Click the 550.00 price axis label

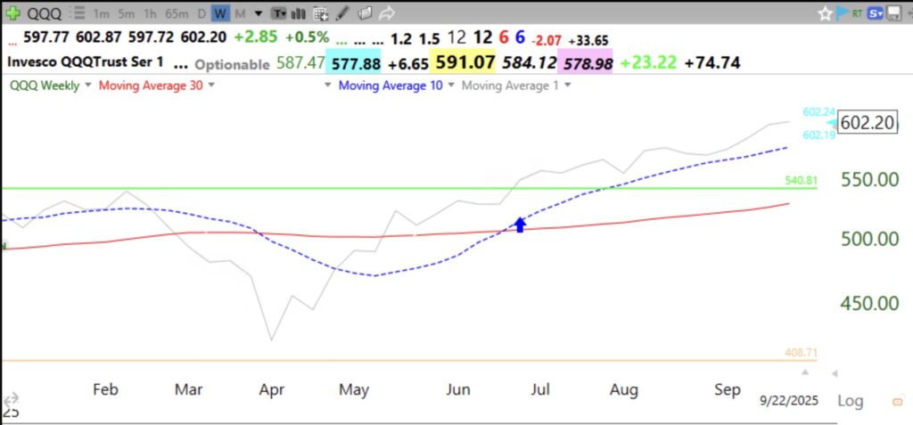point(870,180)
